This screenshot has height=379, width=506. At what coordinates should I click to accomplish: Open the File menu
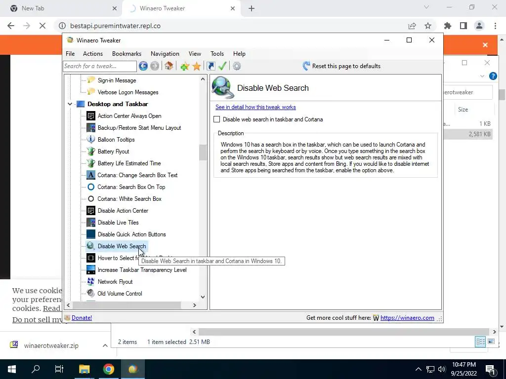coord(70,54)
